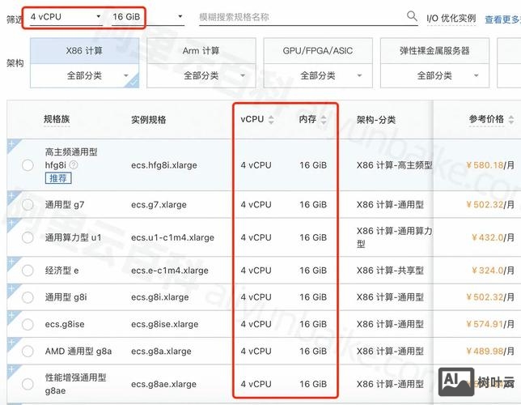The height and width of the screenshot is (405, 521).
Task: Select radio button for ecs.g8ise row
Action: (28, 324)
